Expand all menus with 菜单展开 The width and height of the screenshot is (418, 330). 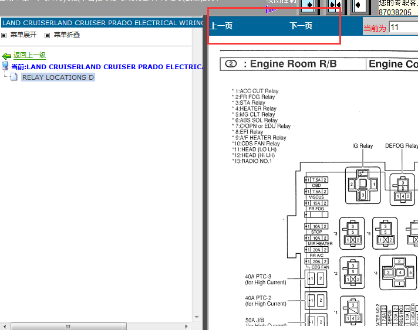[23, 35]
